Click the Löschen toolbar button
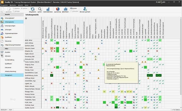The image size is (182, 111). [x=24, y=8]
